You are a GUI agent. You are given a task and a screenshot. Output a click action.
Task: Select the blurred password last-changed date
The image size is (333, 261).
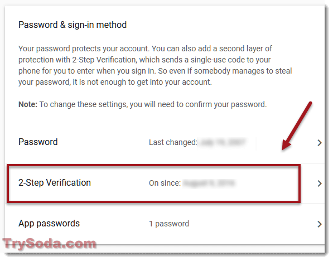pyautogui.click(x=223, y=142)
